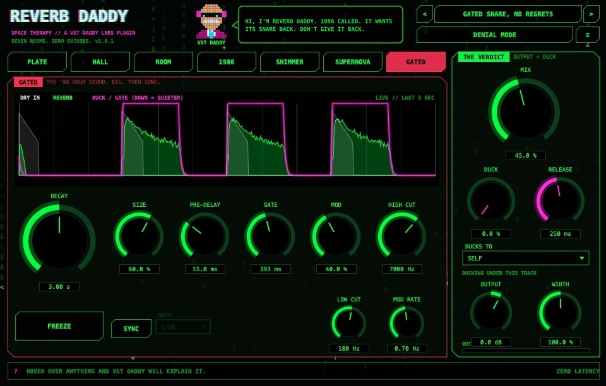Image resolution: width=606 pixels, height=386 pixels.
Task: Switch to Output + Duck tab
Action: [x=535, y=57]
